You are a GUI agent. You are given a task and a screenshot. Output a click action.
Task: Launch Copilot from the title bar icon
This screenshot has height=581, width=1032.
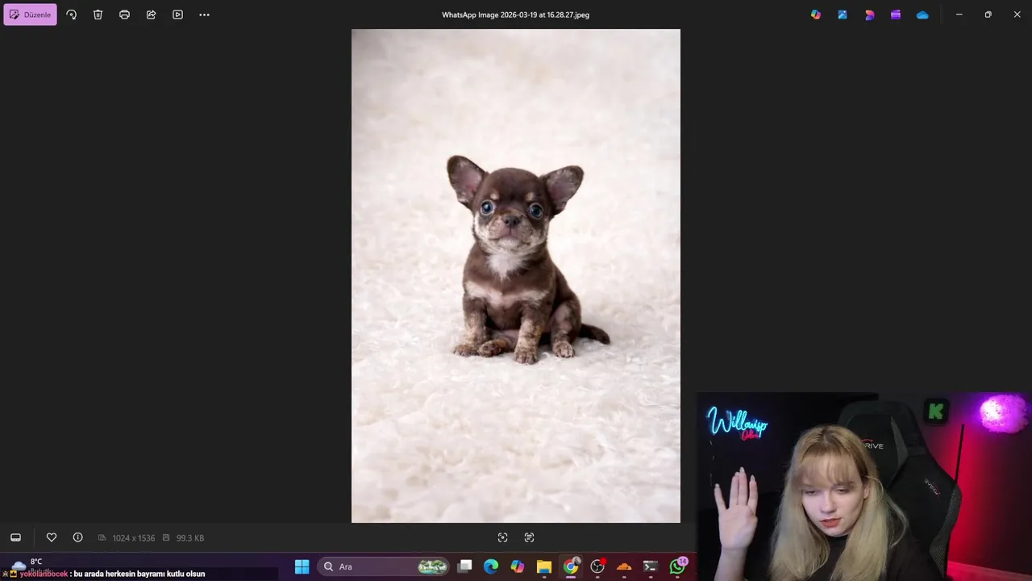816,15
